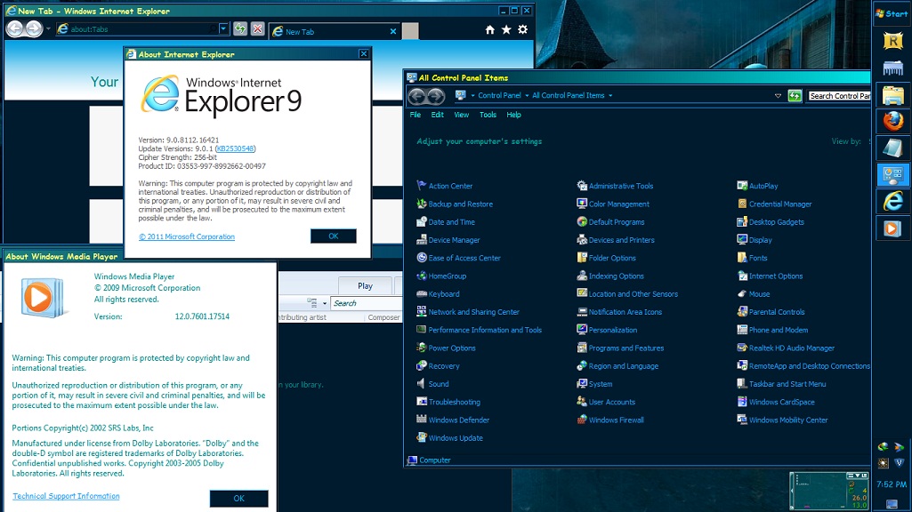Image resolution: width=912 pixels, height=512 pixels.
Task: Refresh the Control Panel window
Action: coord(795,95)
